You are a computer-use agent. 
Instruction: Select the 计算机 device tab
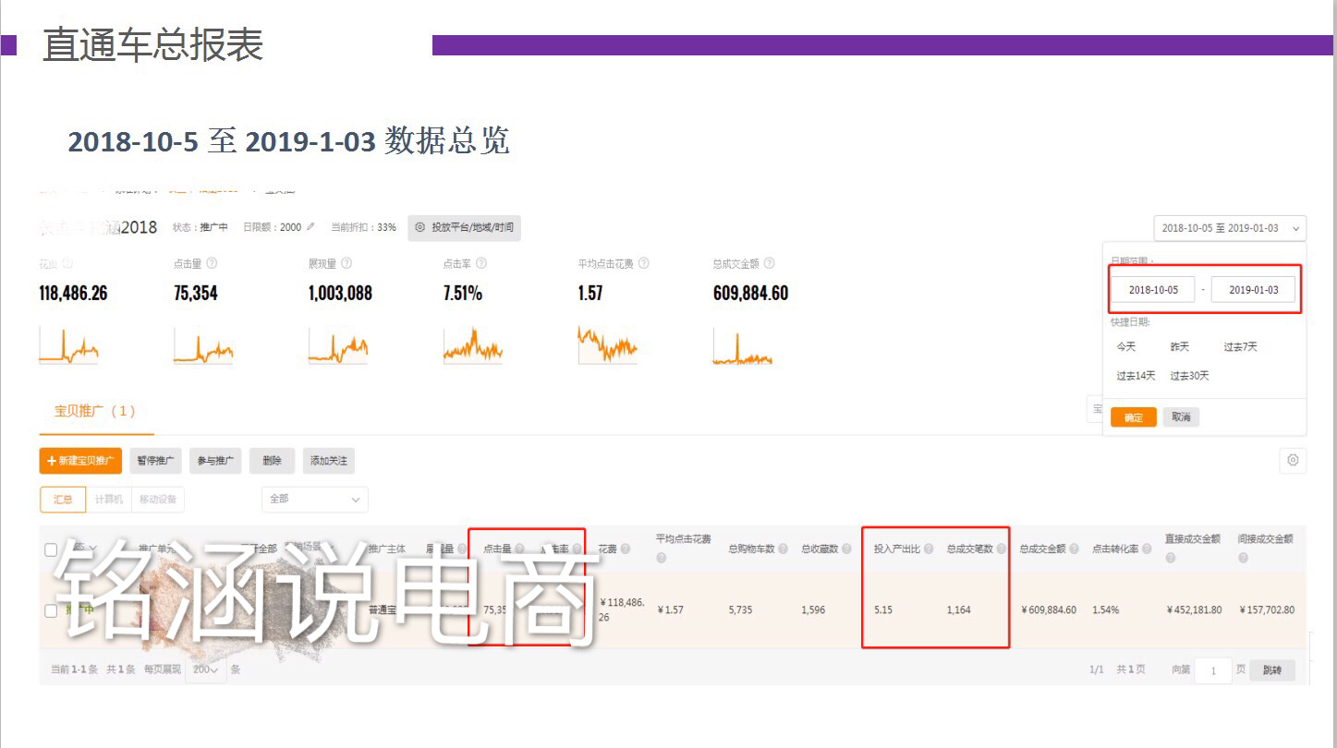pos(109,499)
